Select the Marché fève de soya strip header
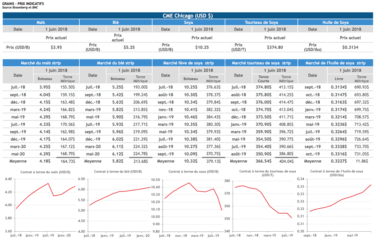The height and width of the screenshot is (242, 378). (188, 63)
